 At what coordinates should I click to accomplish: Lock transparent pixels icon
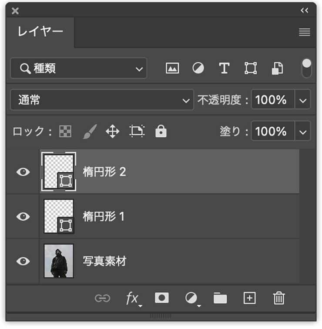65,131
